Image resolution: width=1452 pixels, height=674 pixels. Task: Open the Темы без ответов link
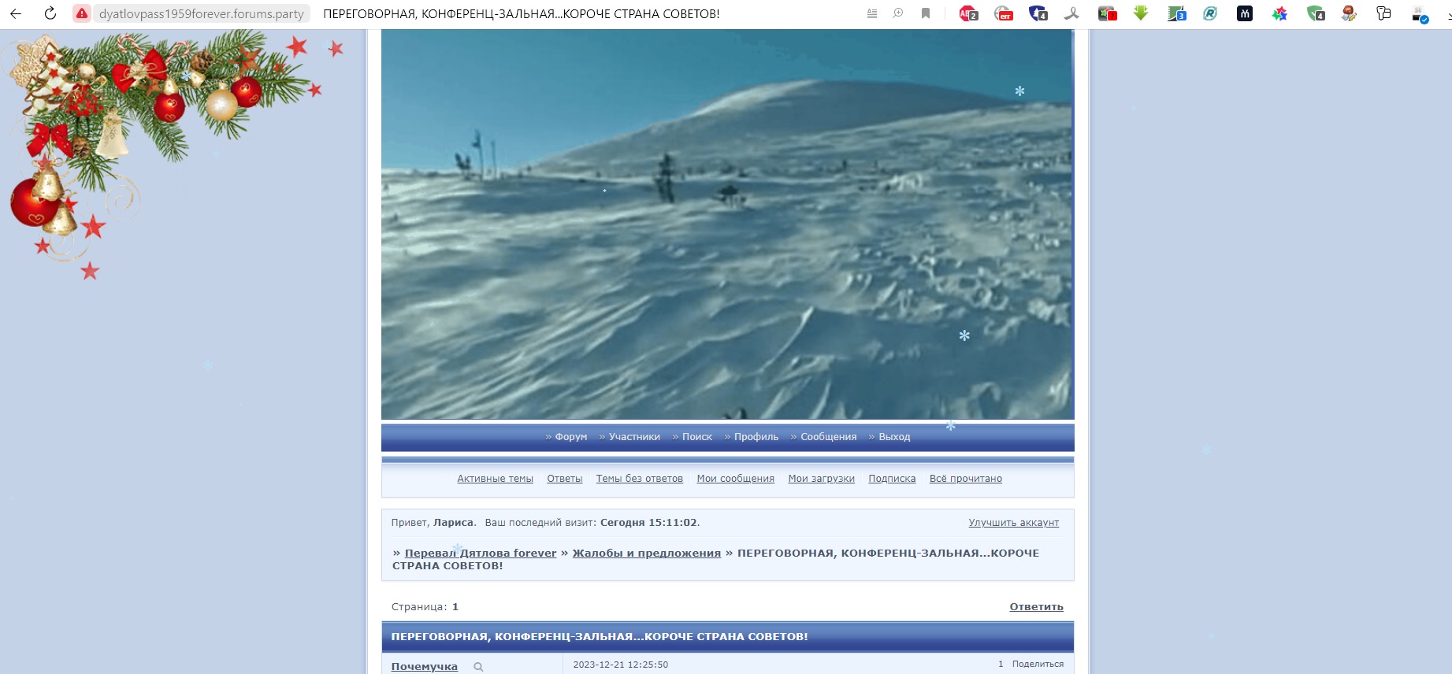[640, 479]
